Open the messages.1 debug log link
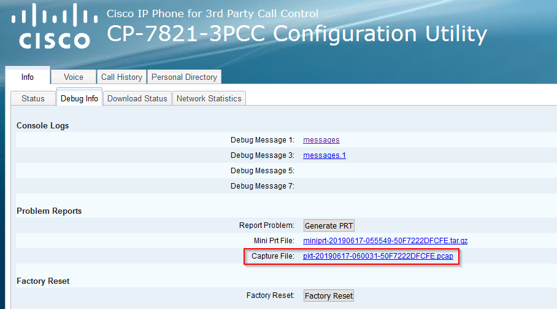This screenshot has width=557, height=309. point(325,155)
